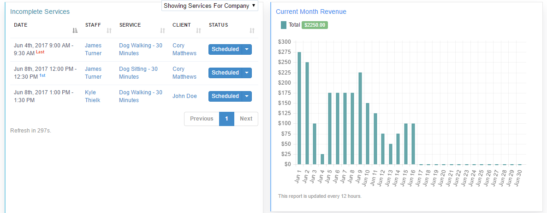Click the Jun 4th, 2017 9:00 AM date cell

click(x=44, y=49)
